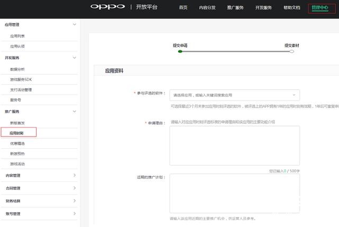Expand the 内容管理 sidebar section
Screen dimensions: 339x227
[x=74, y=175]
